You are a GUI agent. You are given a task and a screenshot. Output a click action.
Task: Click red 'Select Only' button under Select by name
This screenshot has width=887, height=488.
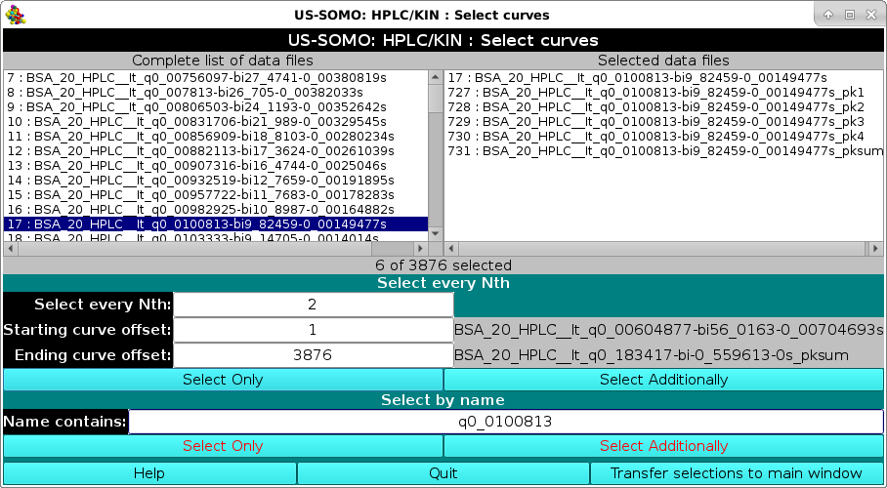tap(223, 446)
